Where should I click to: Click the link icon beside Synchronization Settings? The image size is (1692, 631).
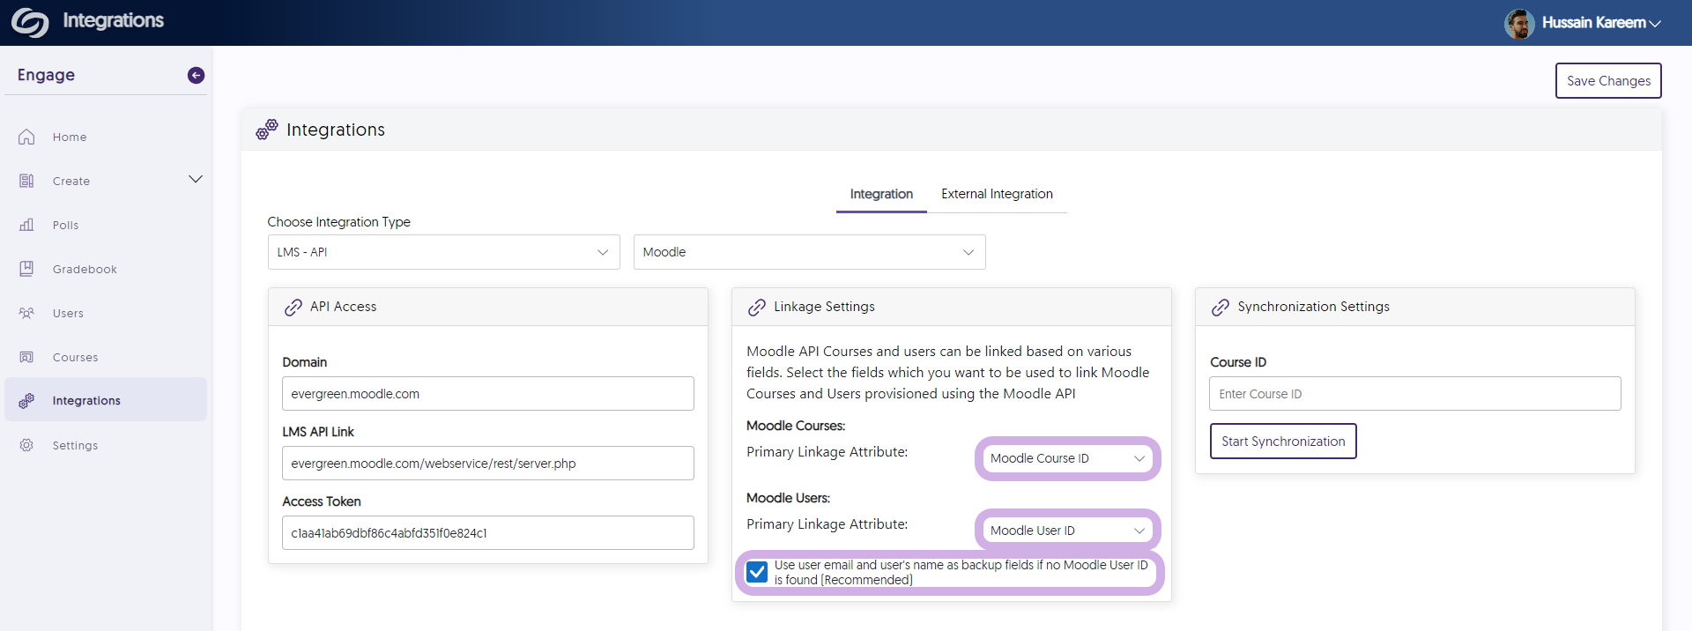pos(1221,308)
